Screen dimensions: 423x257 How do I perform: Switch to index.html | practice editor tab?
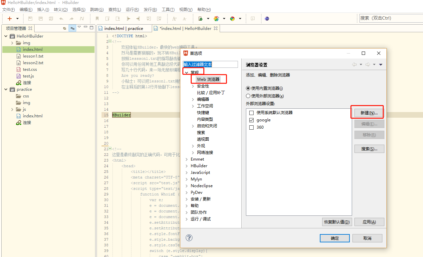[123, 29]
